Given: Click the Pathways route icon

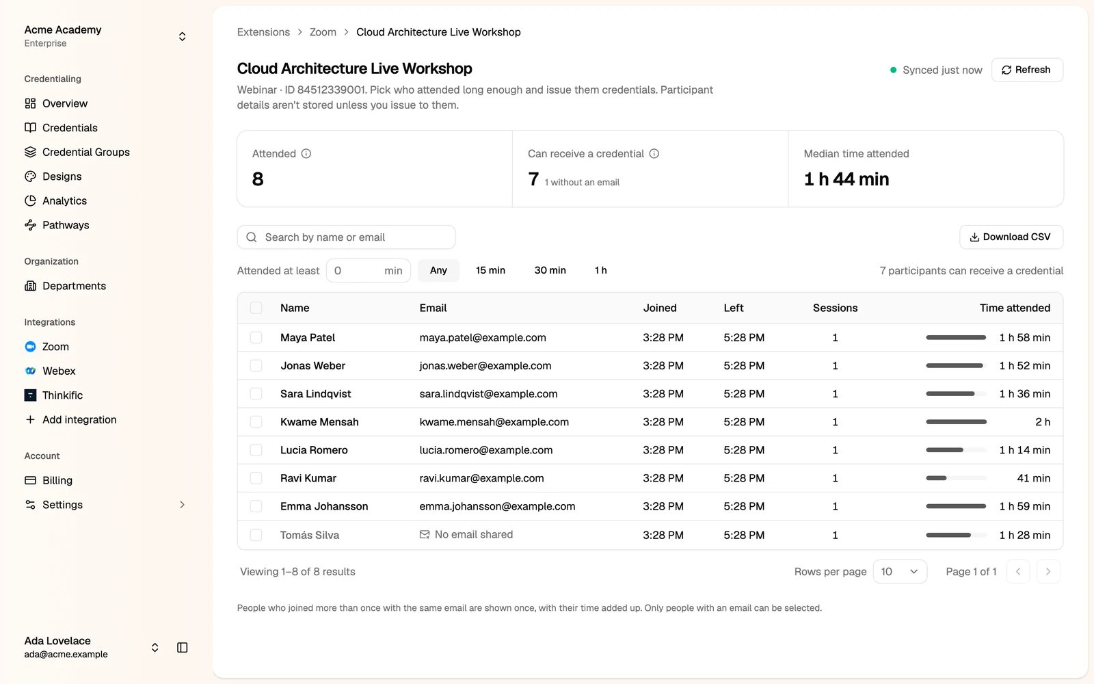Looking at the screenshot, I should [x=30, y=225].
